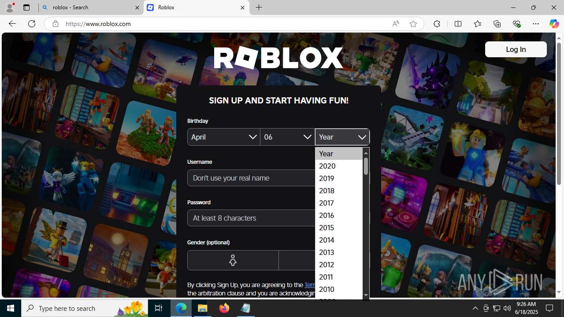Click page vertical scrollbar thumb
This screenshot has height=317, width=564.
(559, 114)
